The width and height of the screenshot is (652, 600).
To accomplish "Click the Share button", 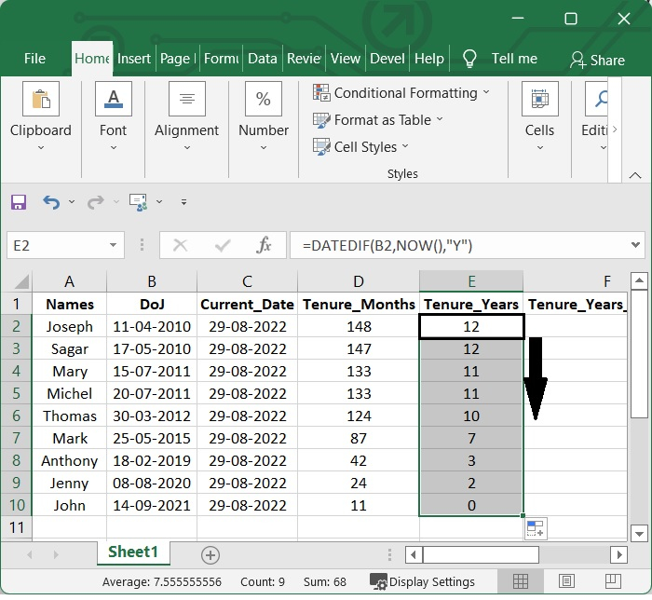I will (x=597, y=60).
